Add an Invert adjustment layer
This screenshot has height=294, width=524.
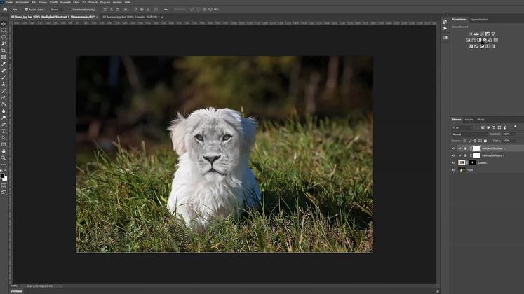tap(471, 46)
